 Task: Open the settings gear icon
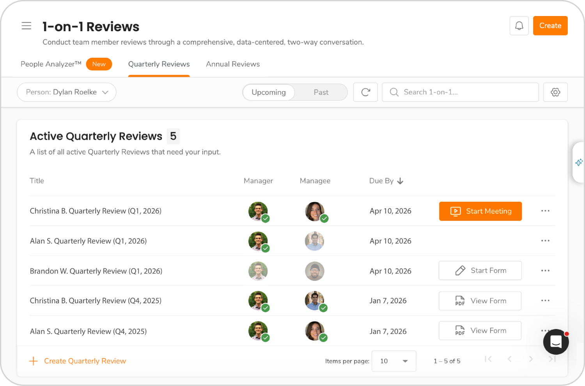click(555, 92)
